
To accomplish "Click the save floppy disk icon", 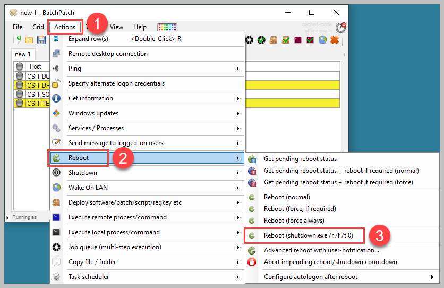I will tap(41, 40).
